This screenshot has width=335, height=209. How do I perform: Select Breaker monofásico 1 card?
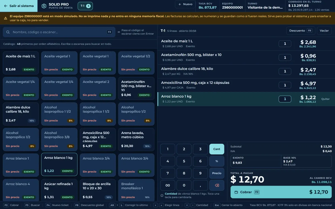(136, 190)
